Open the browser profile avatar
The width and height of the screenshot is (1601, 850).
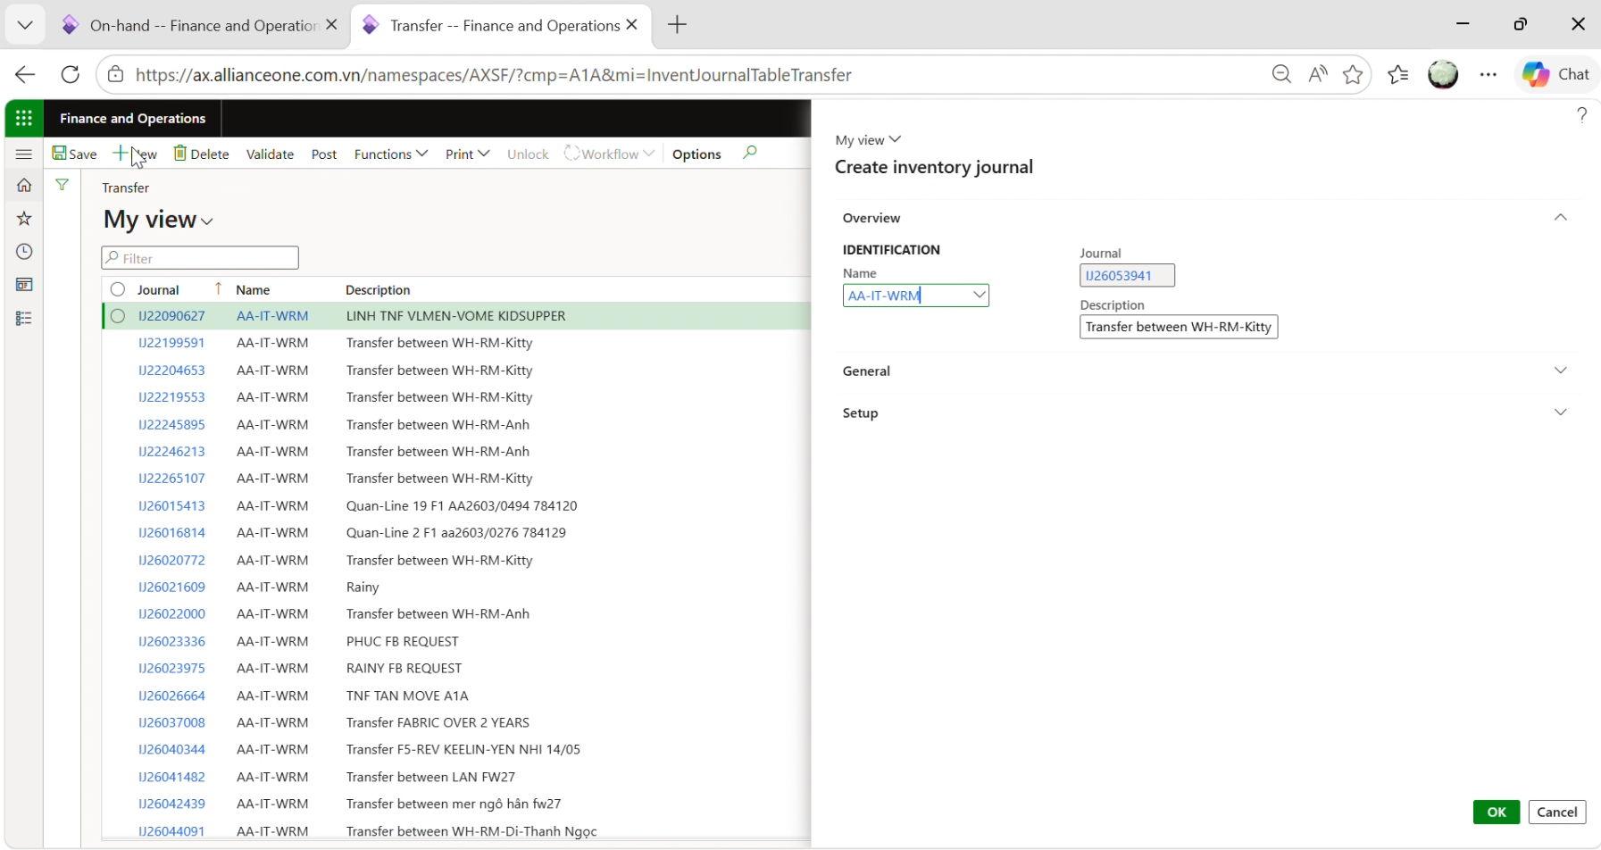1443,75
